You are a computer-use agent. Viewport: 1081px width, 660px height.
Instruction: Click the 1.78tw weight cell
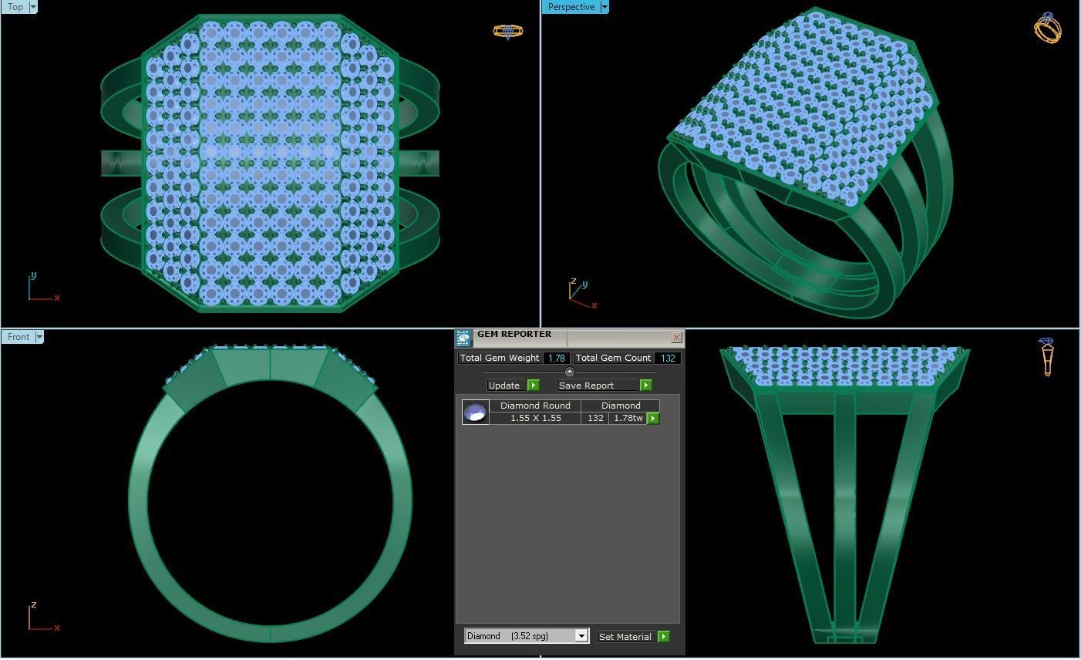click(628, 418)
